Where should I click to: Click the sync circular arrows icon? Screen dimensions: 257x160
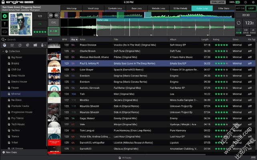pyautogui.click(x=239, y=23)
